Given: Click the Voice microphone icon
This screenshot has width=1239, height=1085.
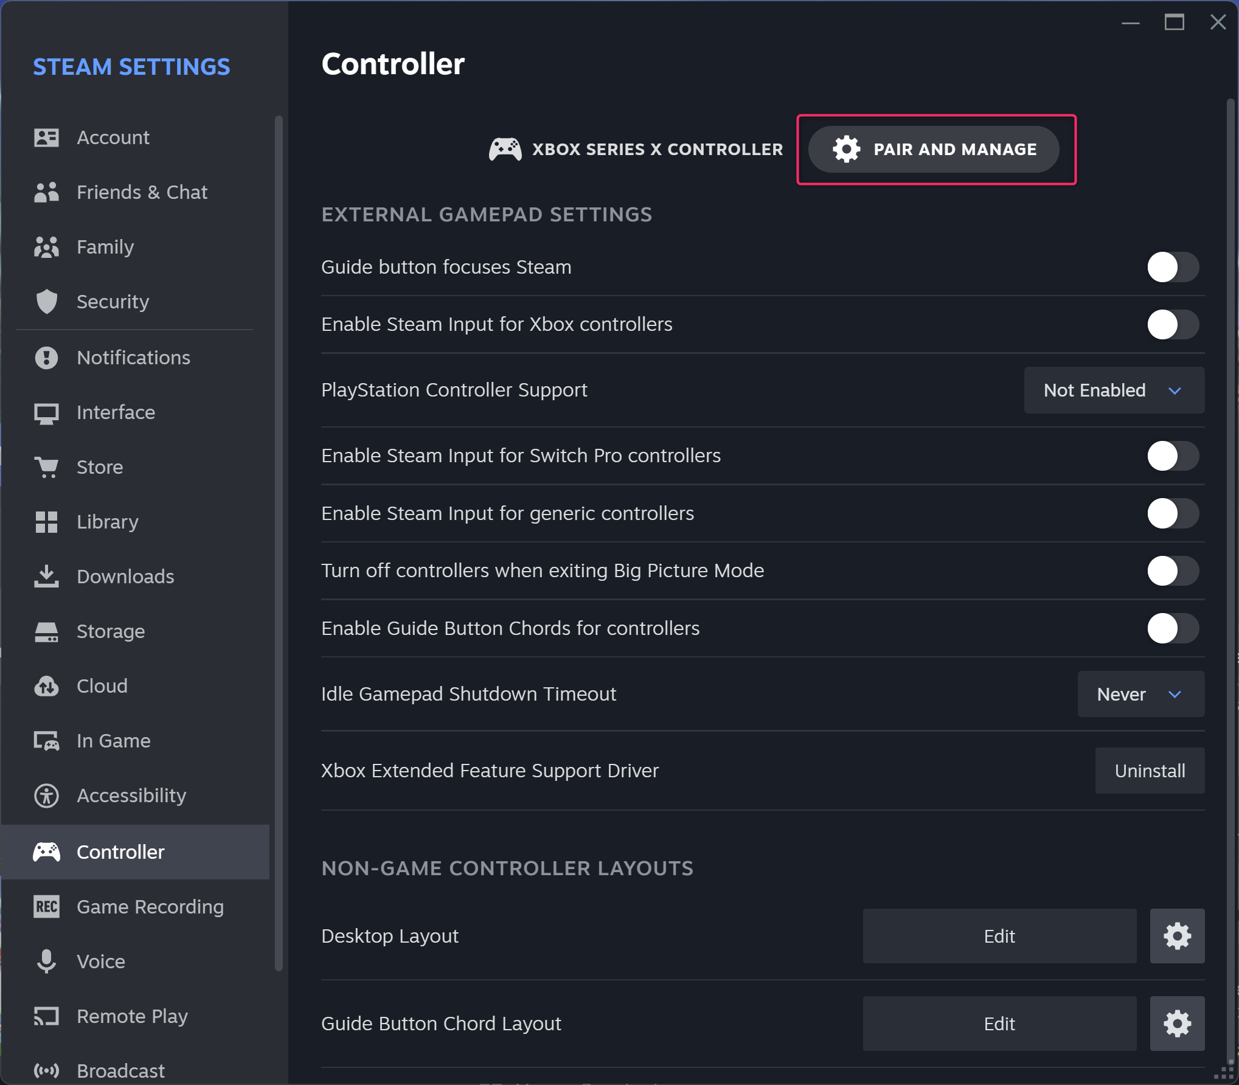Looking at the screenshot, I should tap(46, 962).
